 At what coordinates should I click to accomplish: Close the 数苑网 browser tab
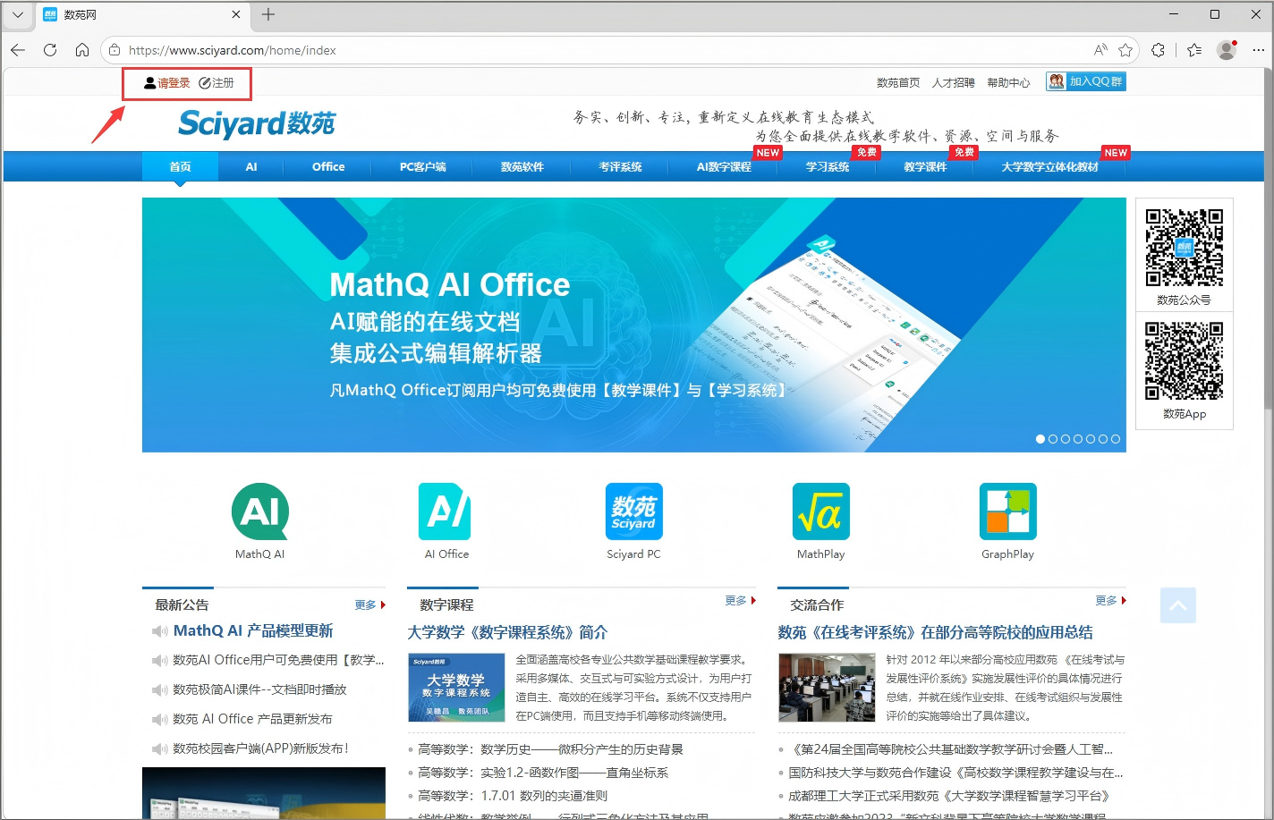[236, 14]
